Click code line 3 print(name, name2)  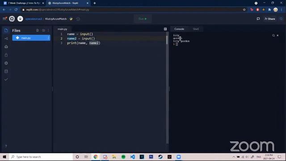coord(84,43)
